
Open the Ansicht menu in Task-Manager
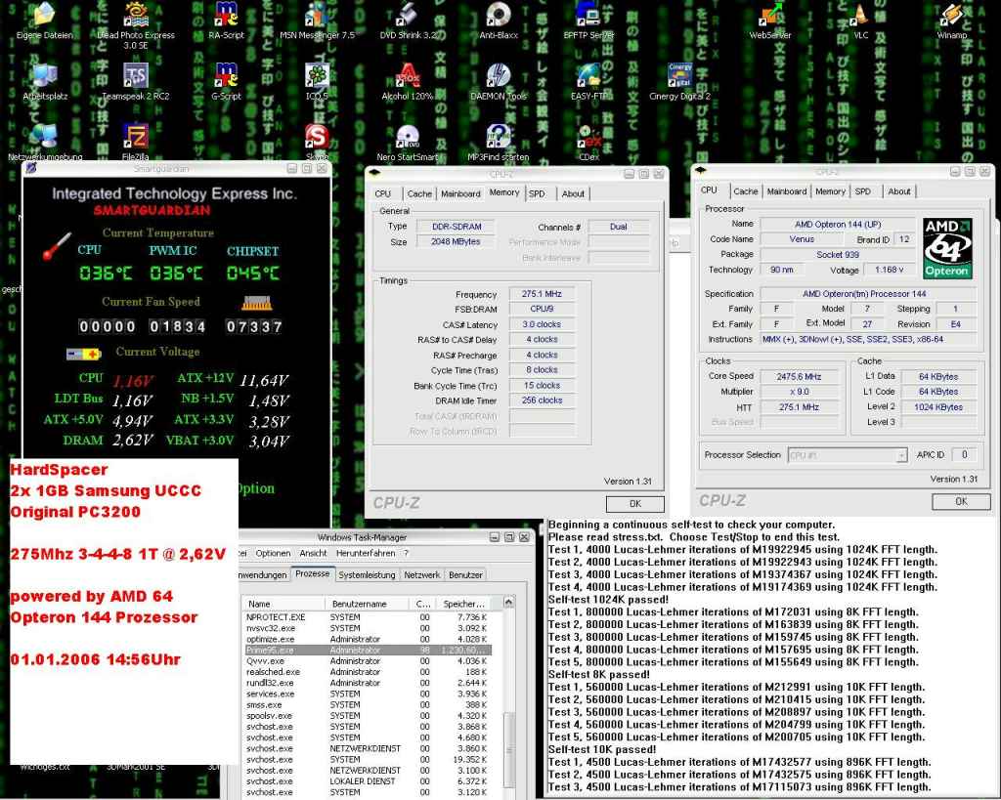[x=313, y=553]
